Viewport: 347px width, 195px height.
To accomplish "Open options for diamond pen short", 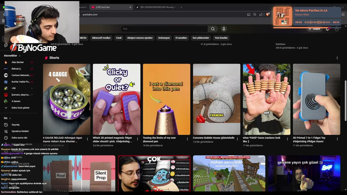I will coord(187,139).
